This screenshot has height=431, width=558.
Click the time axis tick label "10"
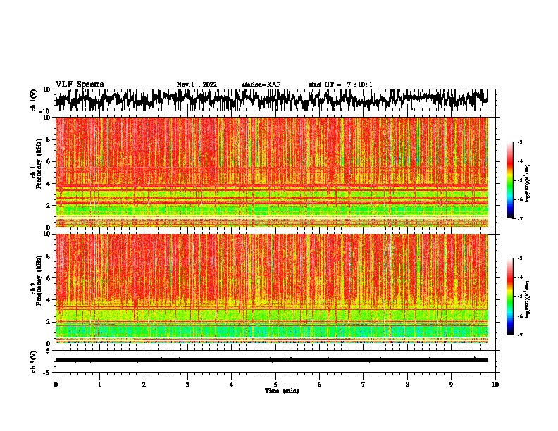tap(495, 385)
